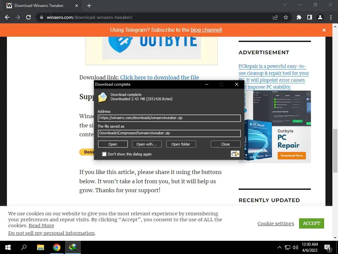Minimize the Download complete dialog
The width and height of the screenshot is (338, 254).
pos(207,84)
